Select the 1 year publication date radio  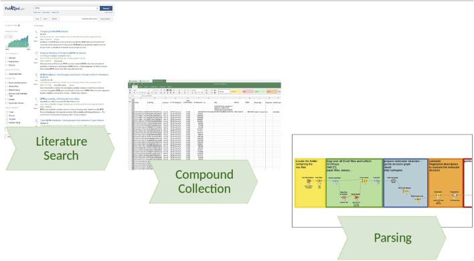7,112
